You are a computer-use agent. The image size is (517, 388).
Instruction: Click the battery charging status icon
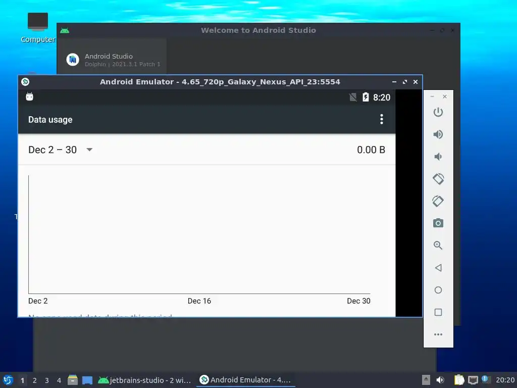(x=366, y=97)
